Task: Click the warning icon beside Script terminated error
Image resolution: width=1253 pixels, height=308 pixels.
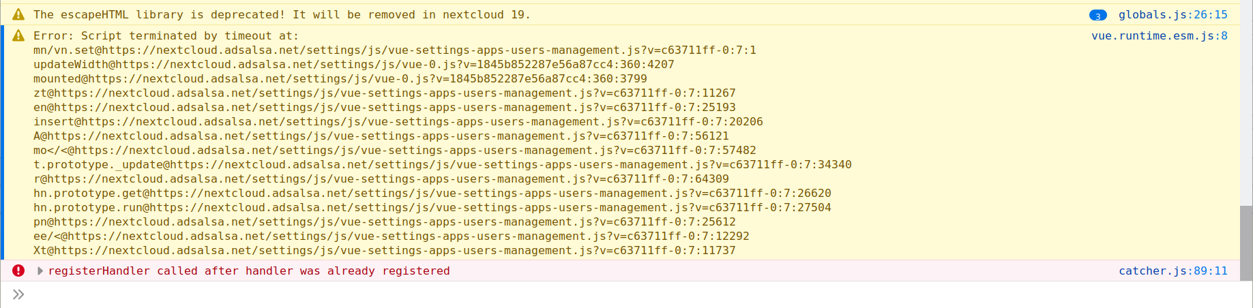Action: (x=18, y=35)
